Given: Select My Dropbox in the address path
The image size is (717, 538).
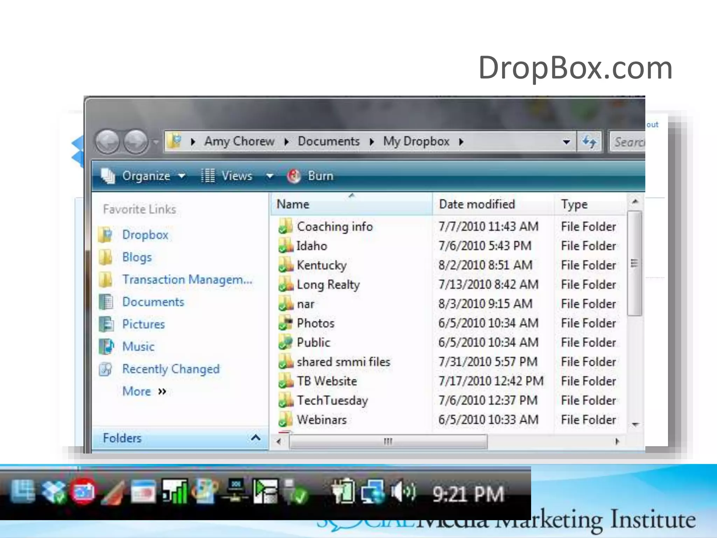Looking at the screenshot, I should click(x=416, y=141).
